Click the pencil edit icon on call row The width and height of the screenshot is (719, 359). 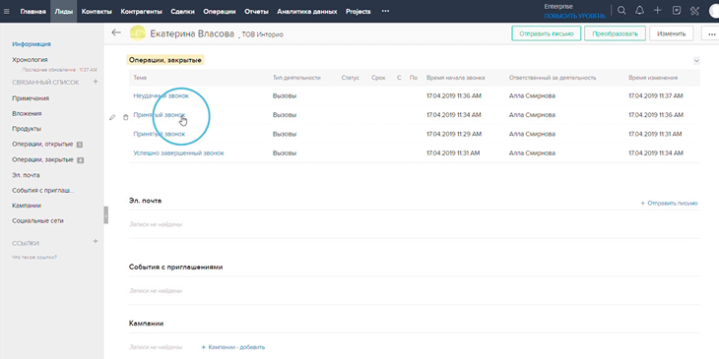(x=112, y=118)
